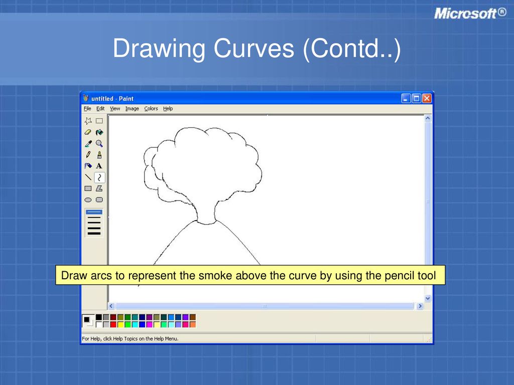Pick the maroon color swatch
The width and height of the screenshot is (514, 385).
pyautogui.click(x=113, y=317)
